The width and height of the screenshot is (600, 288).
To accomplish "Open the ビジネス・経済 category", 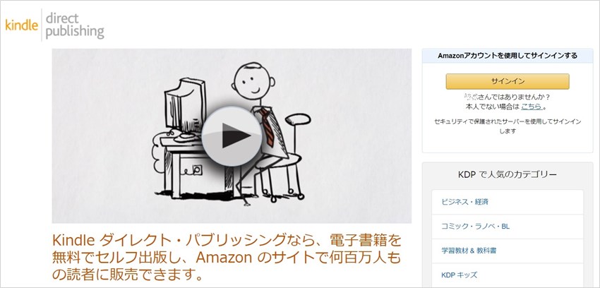I will click(508, 202).
